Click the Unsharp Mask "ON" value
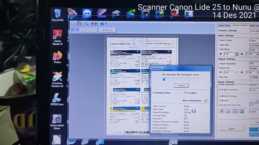This screenshot has width=259, height=145. (185, 116)
